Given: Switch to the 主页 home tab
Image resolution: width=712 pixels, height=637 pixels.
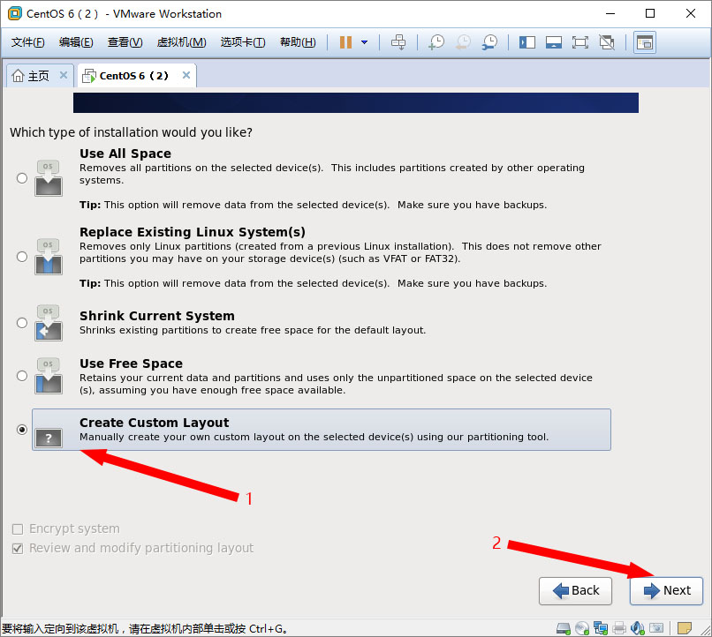Looking at the screenshot, I should point(32,76).
